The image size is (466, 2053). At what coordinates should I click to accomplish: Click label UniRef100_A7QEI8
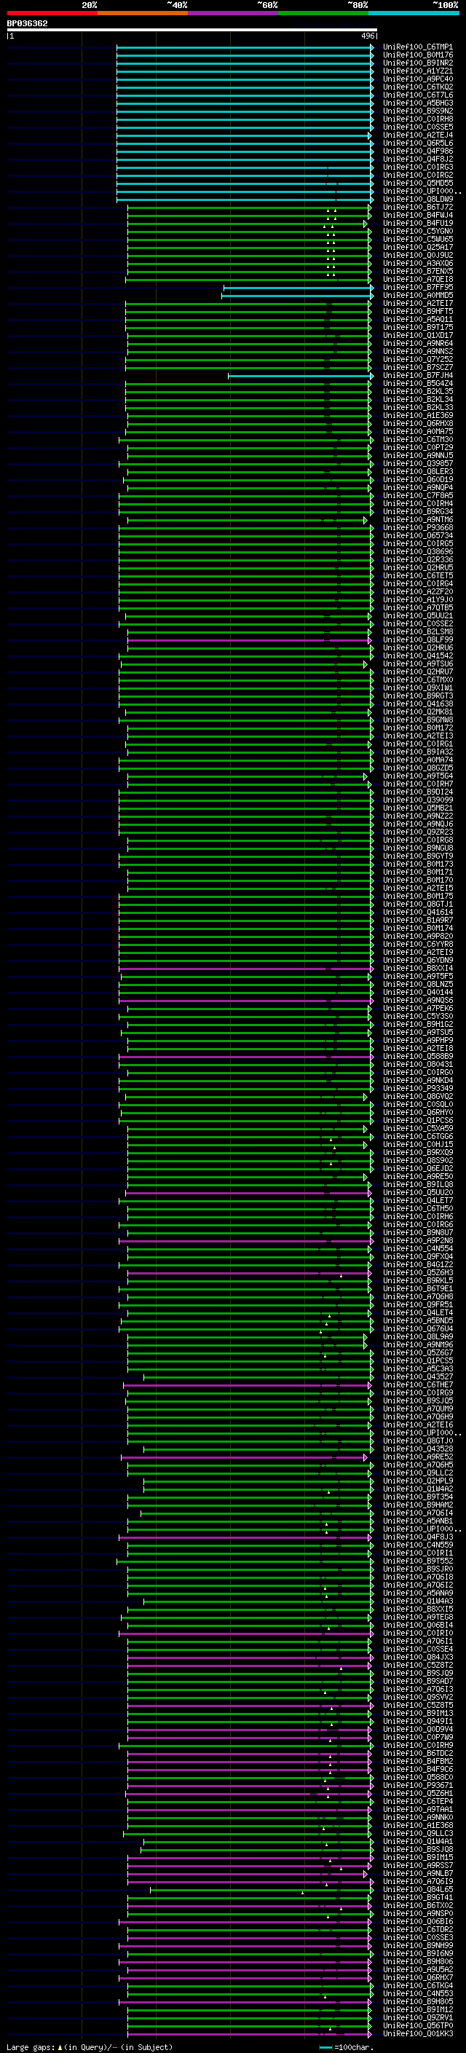tap(417, 279)
